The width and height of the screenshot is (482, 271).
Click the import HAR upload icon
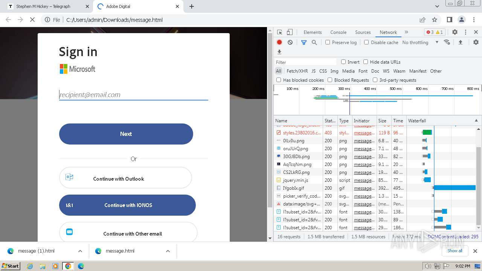[460, 43]
